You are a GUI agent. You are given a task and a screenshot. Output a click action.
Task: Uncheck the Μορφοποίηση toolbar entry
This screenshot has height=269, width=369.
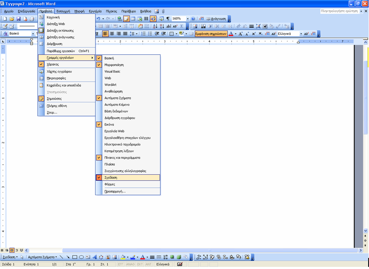click(x=128, y=64)
